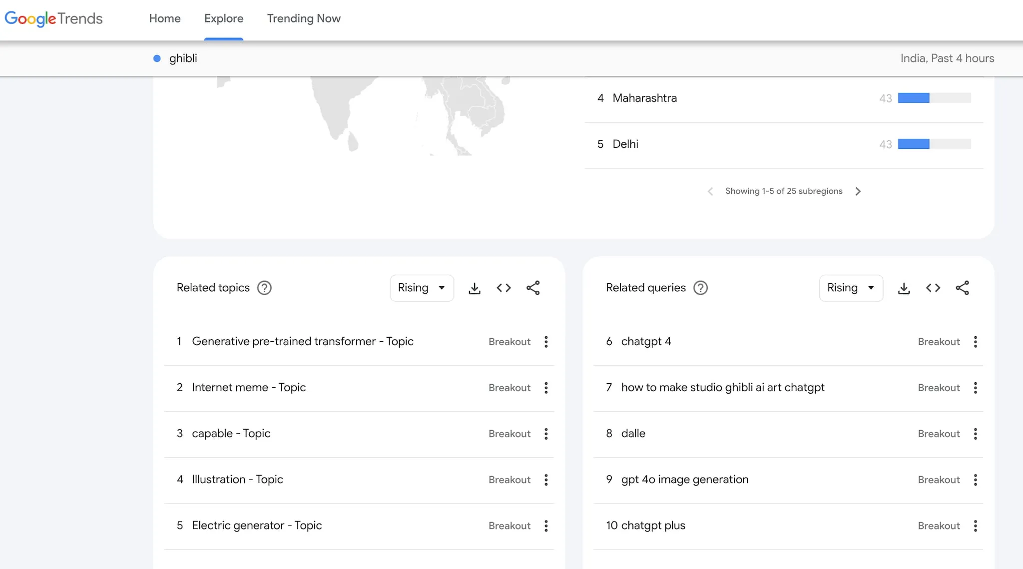Image resolution: width=1023 pixels, height=569 pixels.
Task: Go to next page of subregions
Action: [x=858, y=191]
